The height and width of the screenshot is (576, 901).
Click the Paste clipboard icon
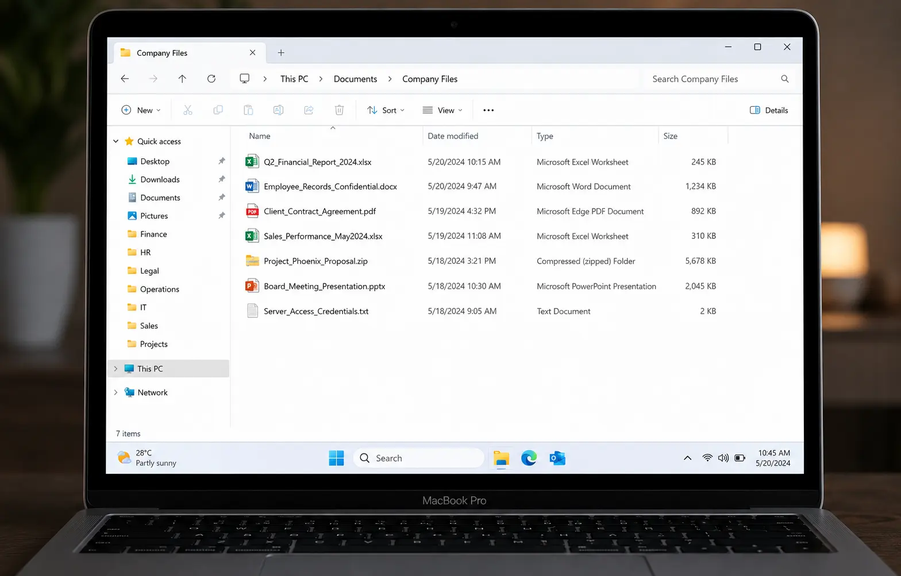[248, 110]
